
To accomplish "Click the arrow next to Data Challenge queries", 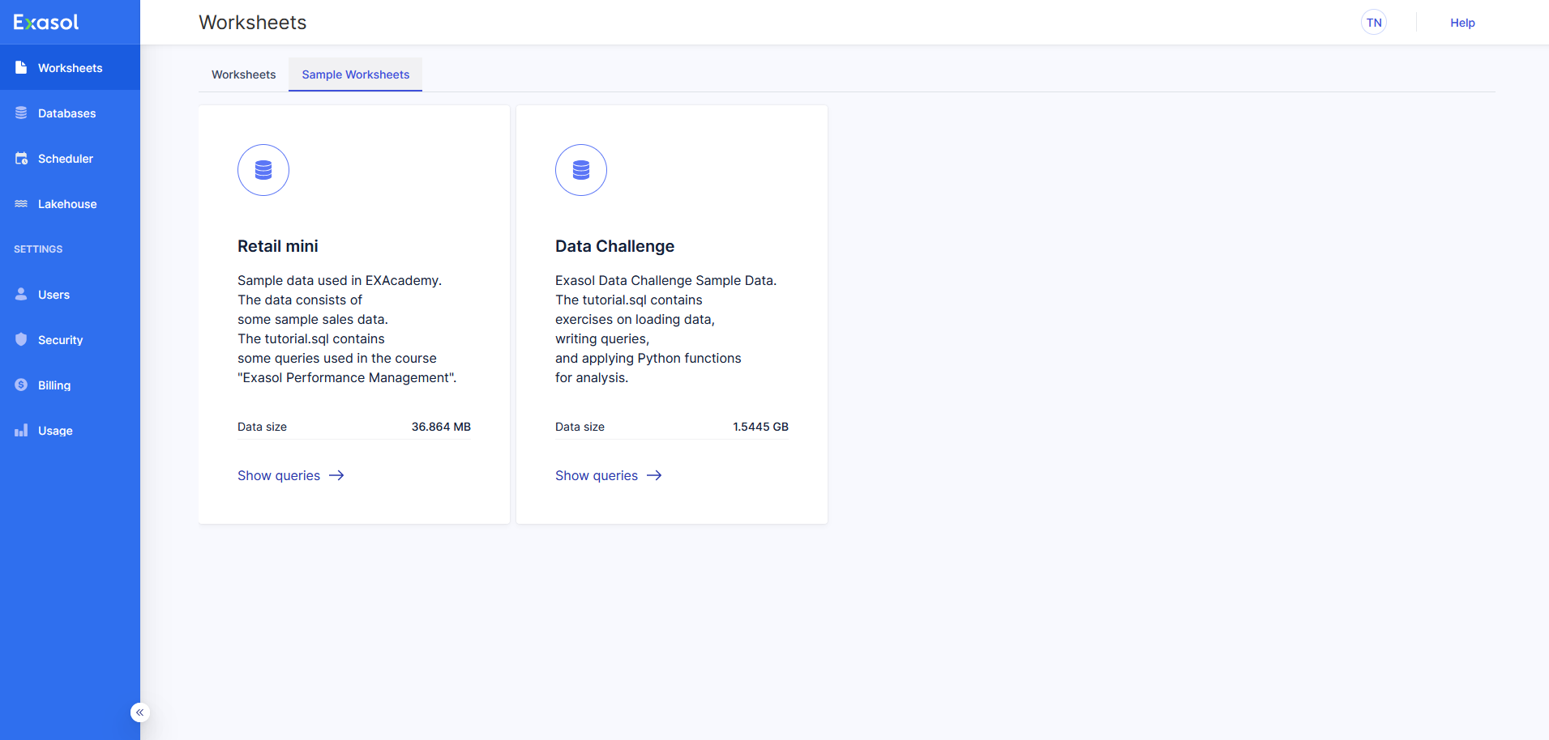I will [x=654, y=475].
